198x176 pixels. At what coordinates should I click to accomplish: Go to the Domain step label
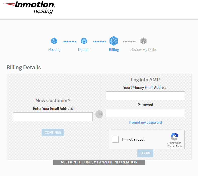click(84, 50)
